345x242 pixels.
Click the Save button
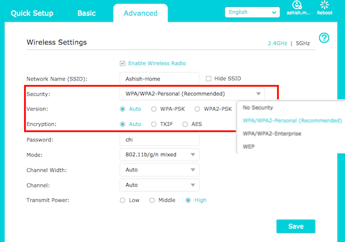click(x=296, y=226)
